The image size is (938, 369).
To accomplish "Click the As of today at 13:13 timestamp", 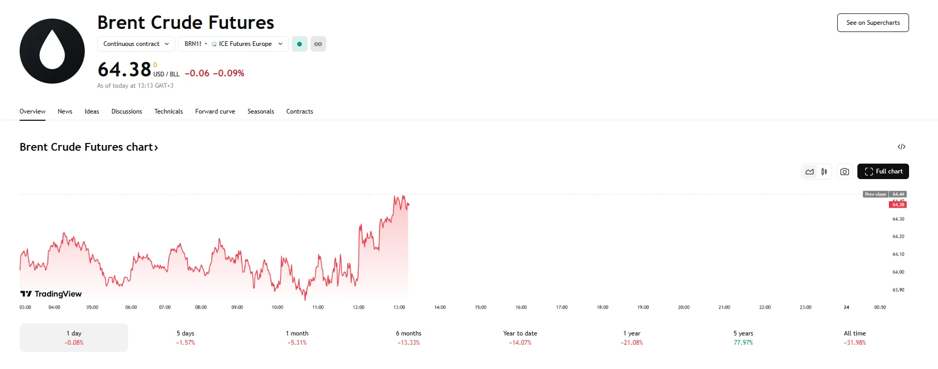I will tap(135, 86).
